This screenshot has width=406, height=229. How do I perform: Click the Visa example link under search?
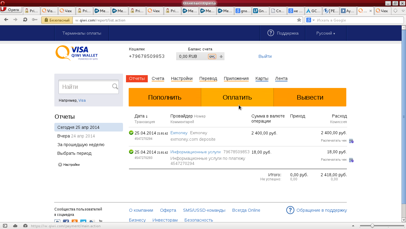click(x=82, y=100)
